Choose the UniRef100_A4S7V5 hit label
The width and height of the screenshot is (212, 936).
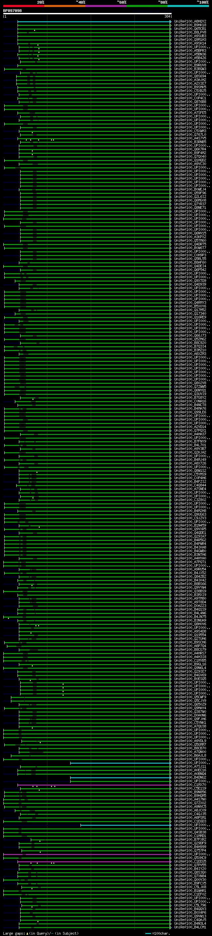point(190,138)
